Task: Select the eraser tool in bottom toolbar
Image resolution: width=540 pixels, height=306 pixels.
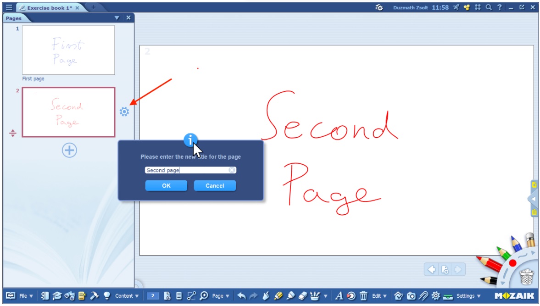Action: click(x=302, y=296)
